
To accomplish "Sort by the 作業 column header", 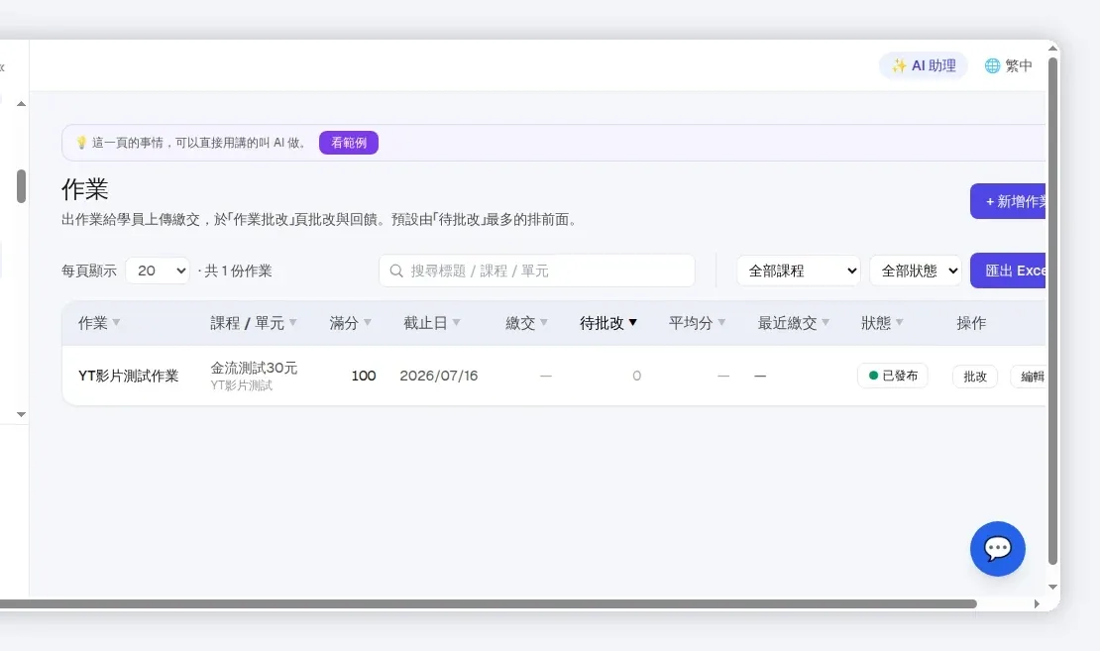I will click(x=99, y=323).
